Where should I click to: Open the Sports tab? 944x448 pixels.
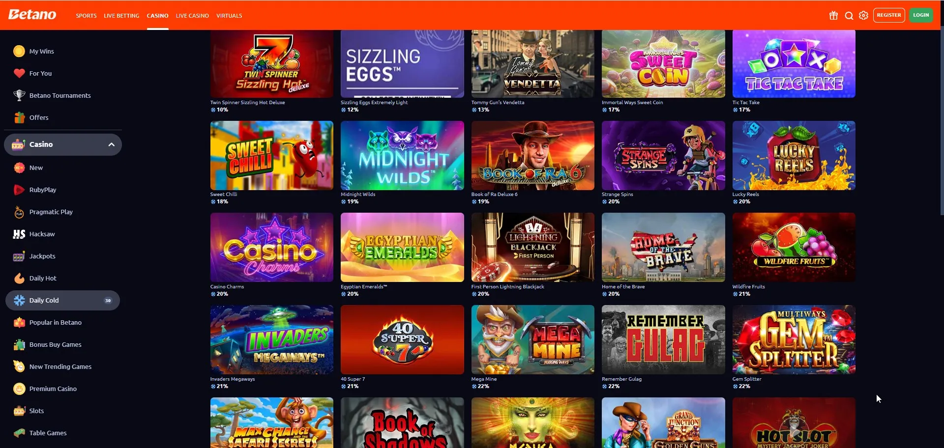[86, 16]
